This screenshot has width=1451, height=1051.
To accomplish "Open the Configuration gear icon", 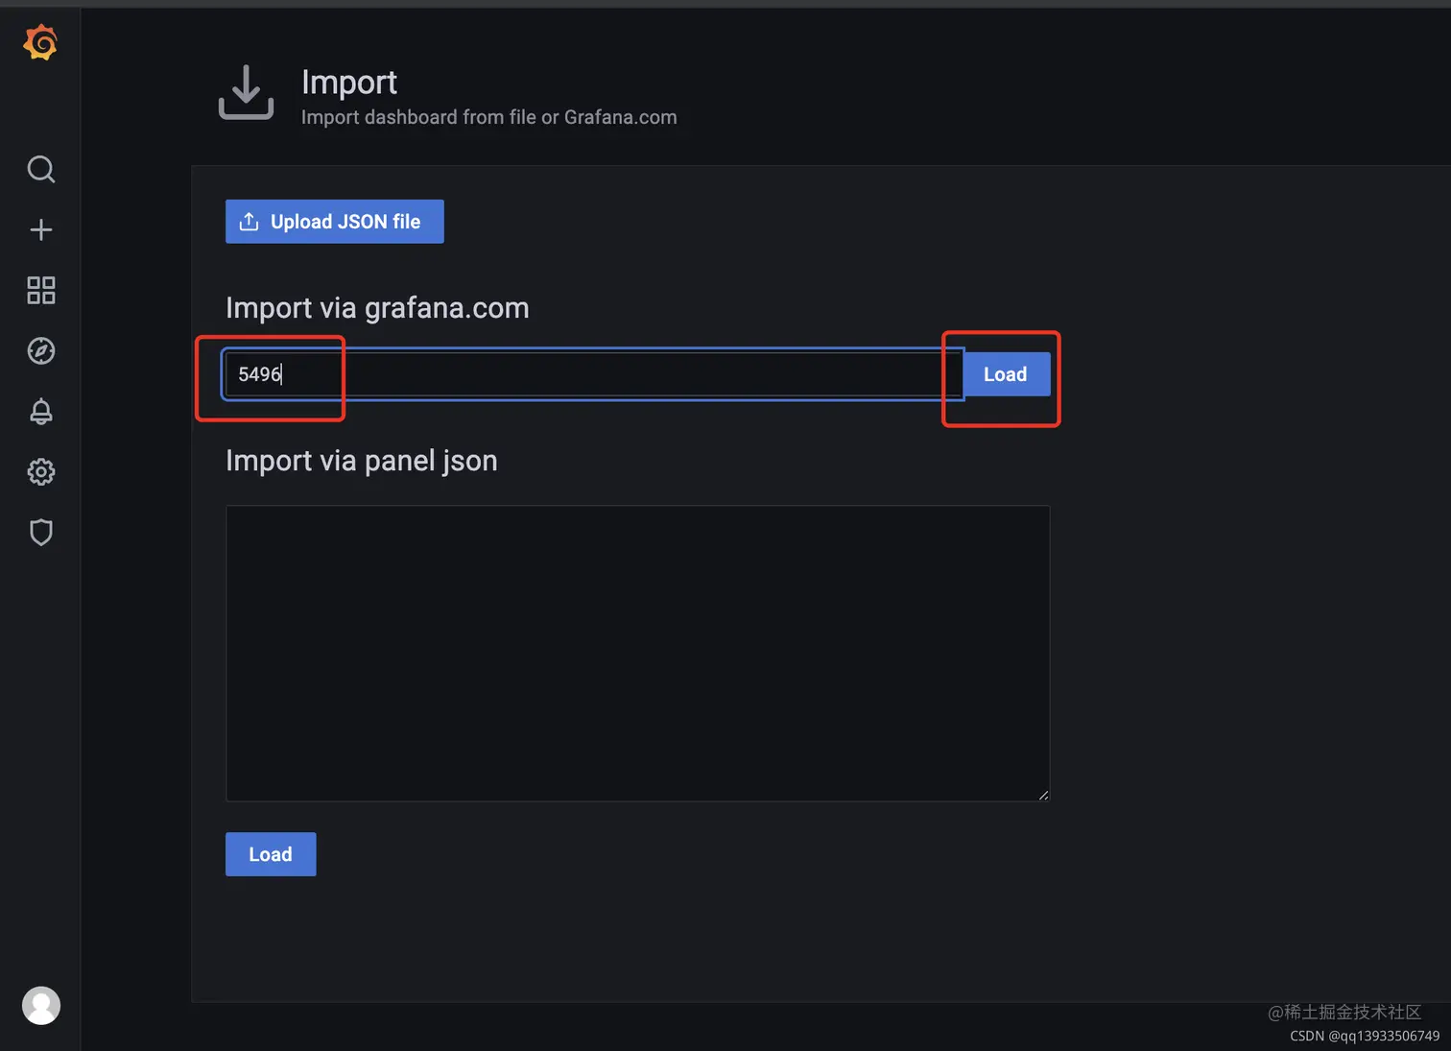I will click(x=40, y=471).
